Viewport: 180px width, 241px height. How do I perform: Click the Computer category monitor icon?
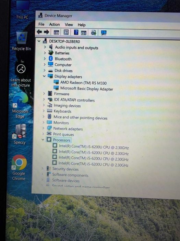50,64
